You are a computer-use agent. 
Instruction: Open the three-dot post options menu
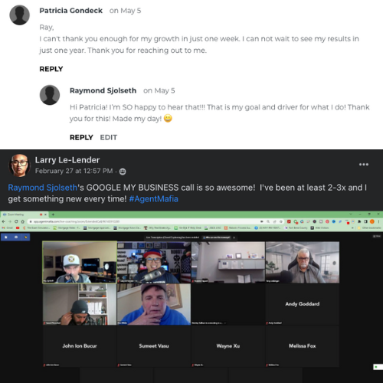point(364,165)
